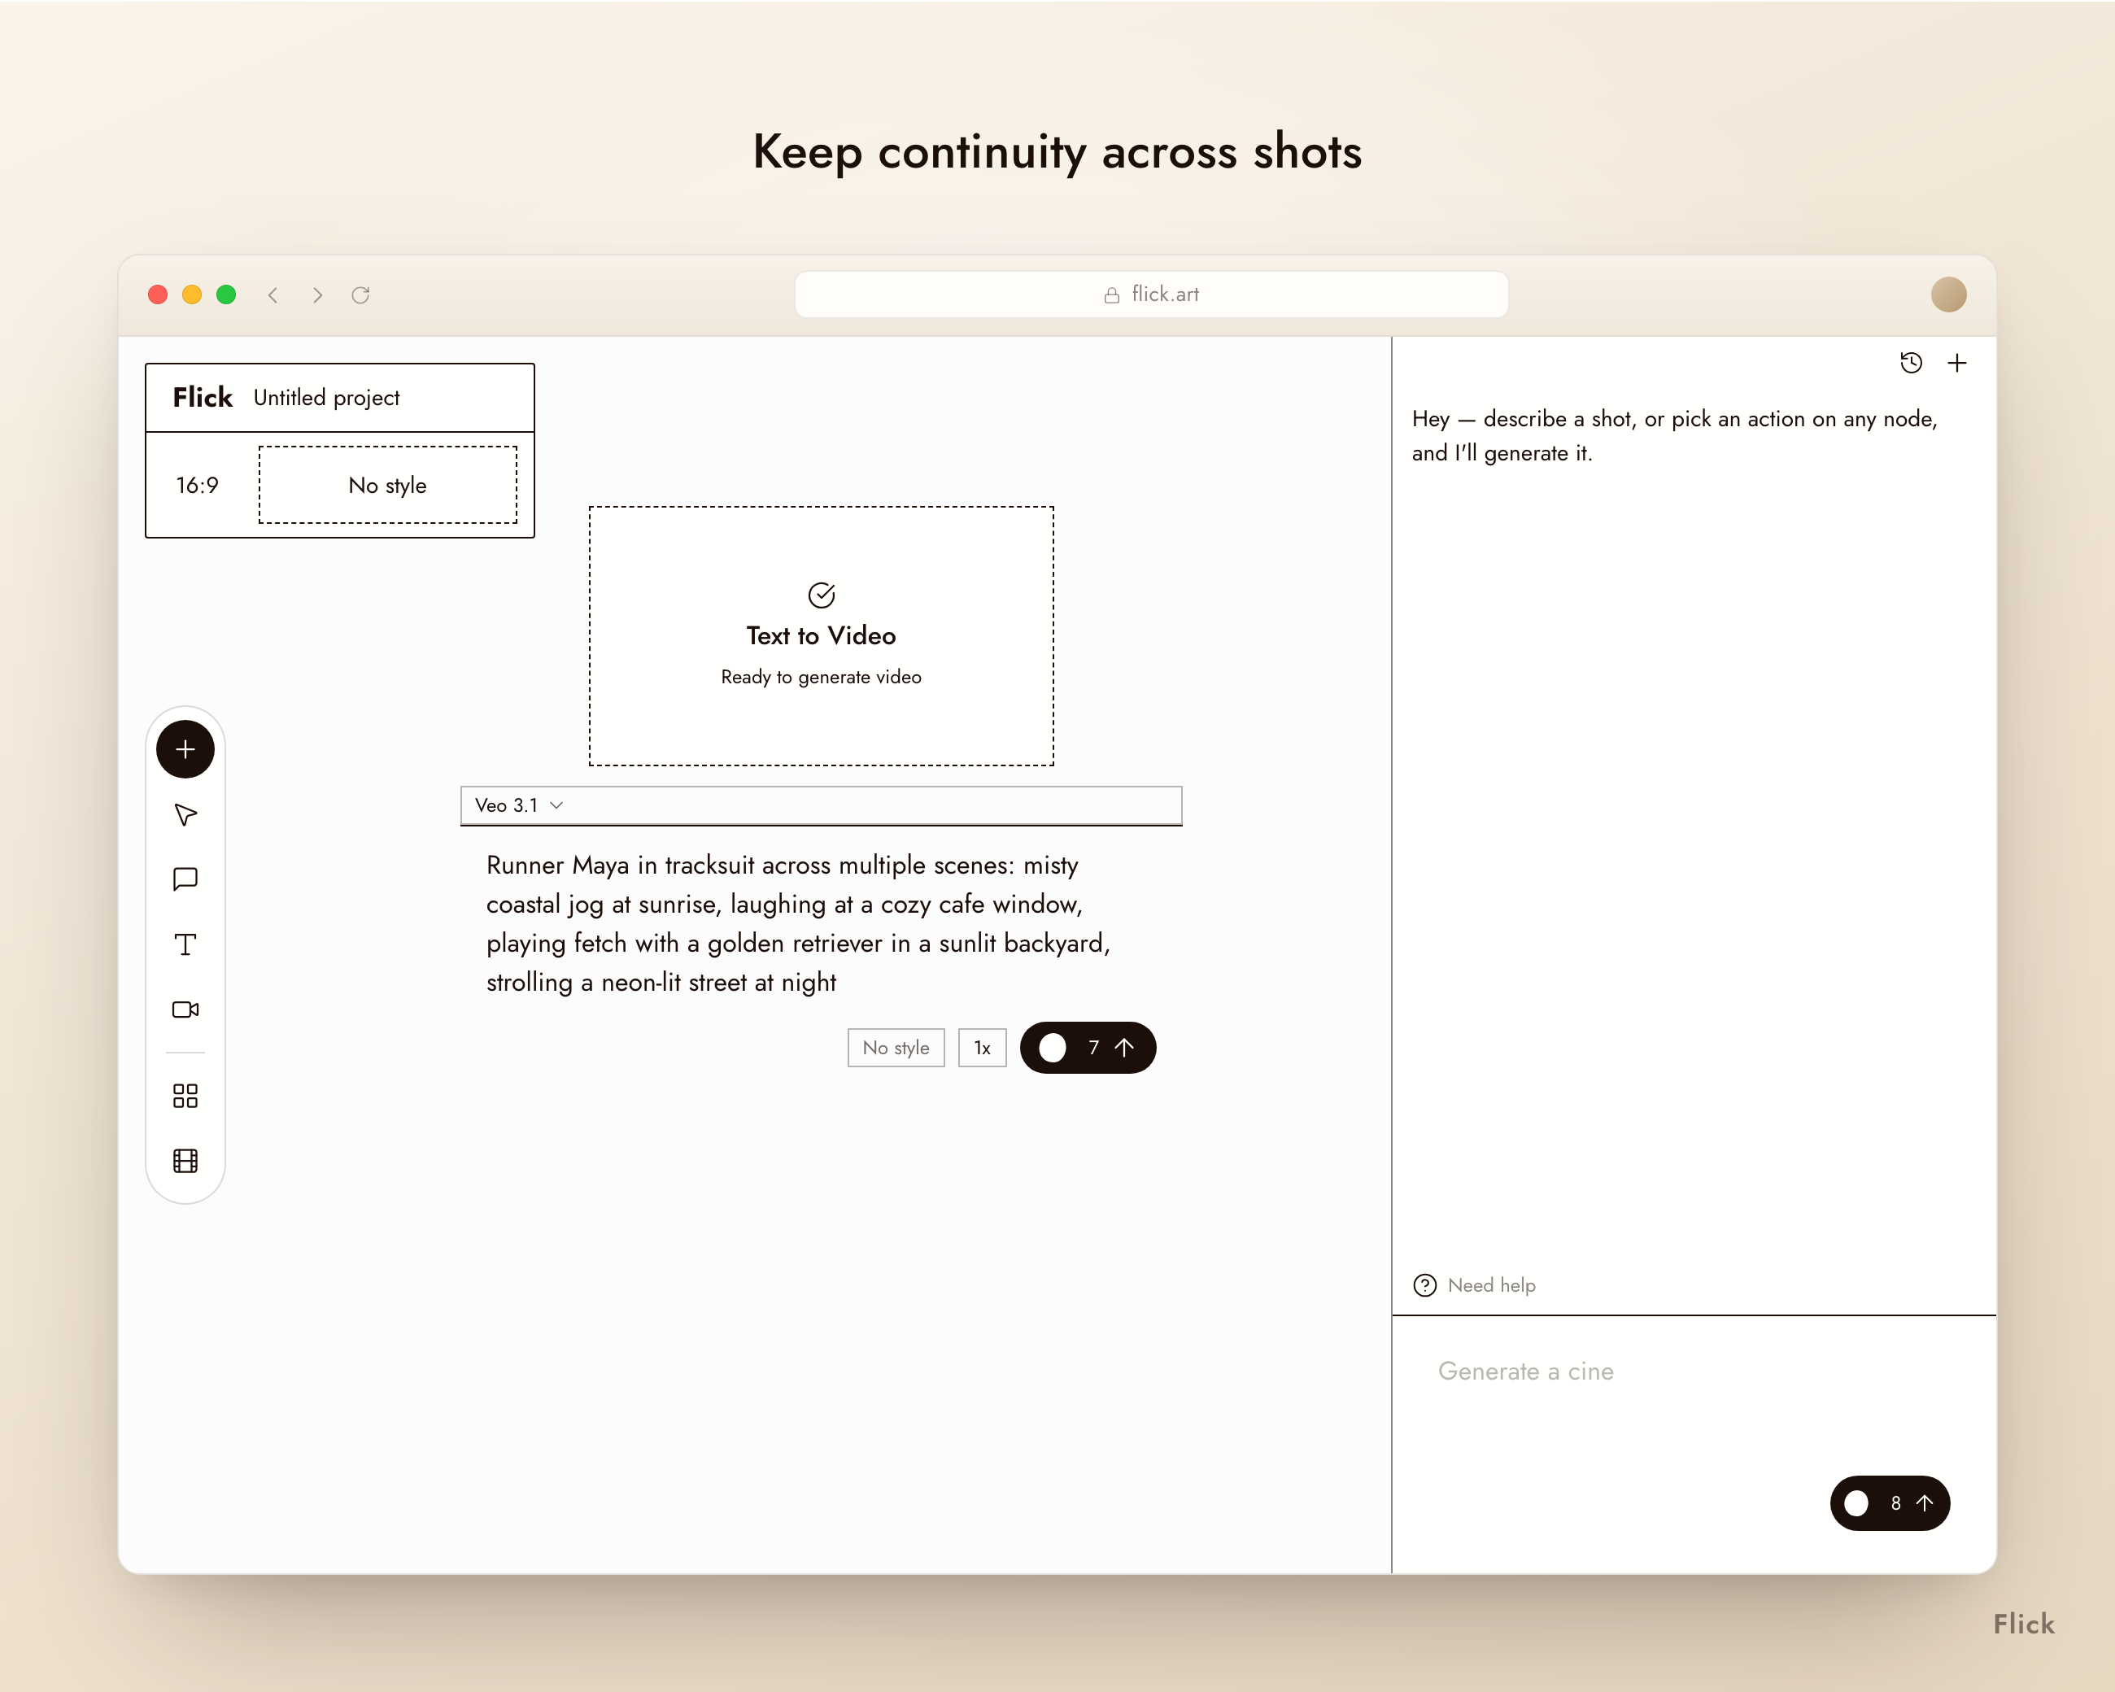
Task: Open the Veo 3.1 model dropdown
Action: 519,805
